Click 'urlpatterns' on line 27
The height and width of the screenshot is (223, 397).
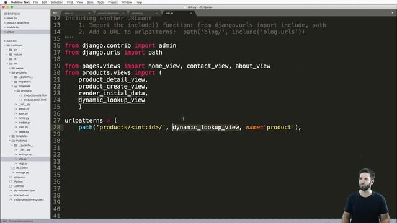84,121
